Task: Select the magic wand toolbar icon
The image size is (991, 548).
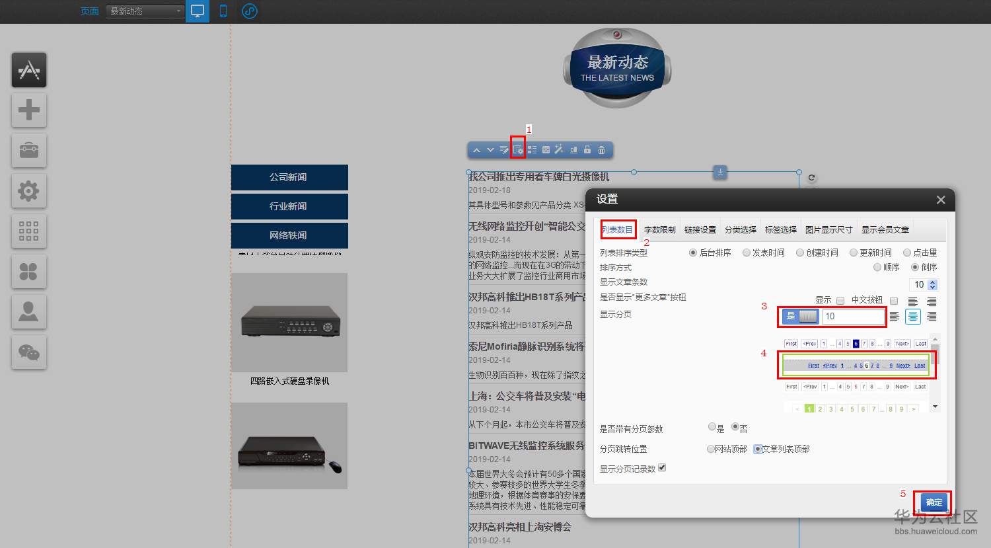Action: [x=559, y=149]
